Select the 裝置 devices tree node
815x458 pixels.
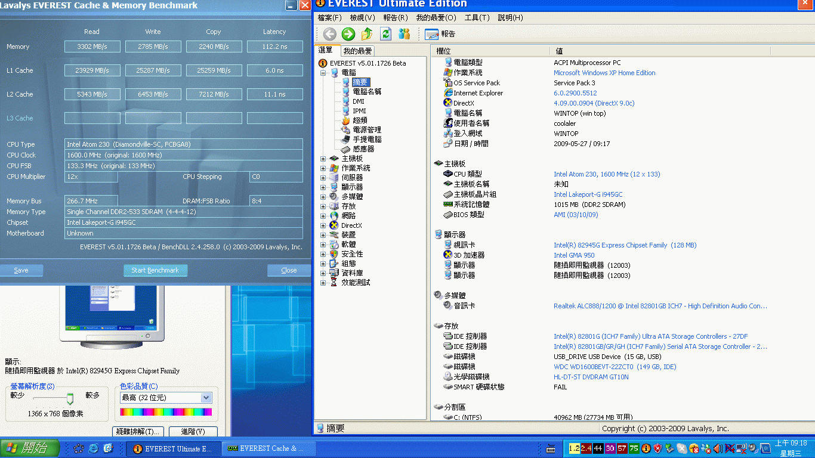pyautogui.click(x=348, y=235)
